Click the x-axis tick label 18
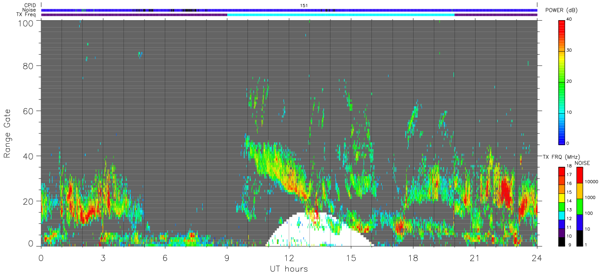The image size is (604, 279). click(413, 257)
